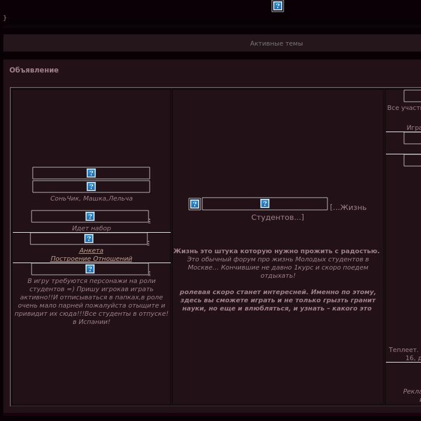
Task: Click the broken image icon above Активные темы
Action: [278, 6]
